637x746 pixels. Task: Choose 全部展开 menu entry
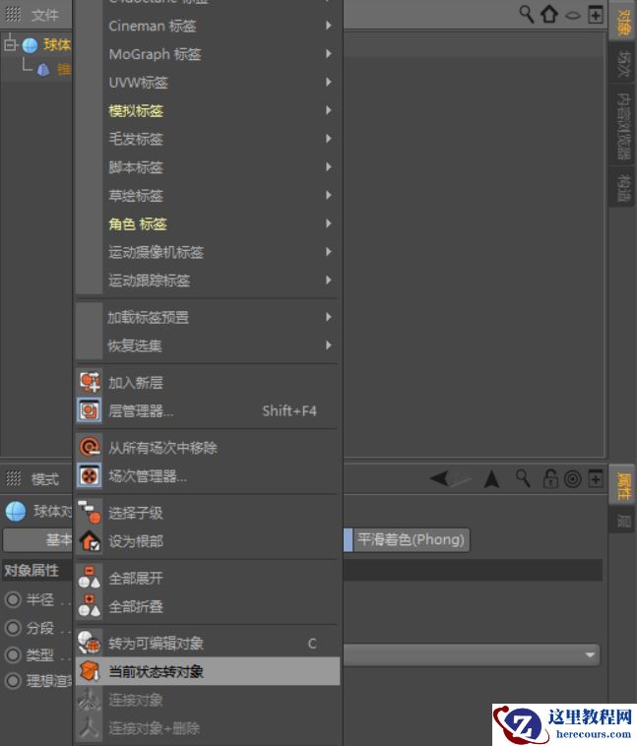pos(209,578)
